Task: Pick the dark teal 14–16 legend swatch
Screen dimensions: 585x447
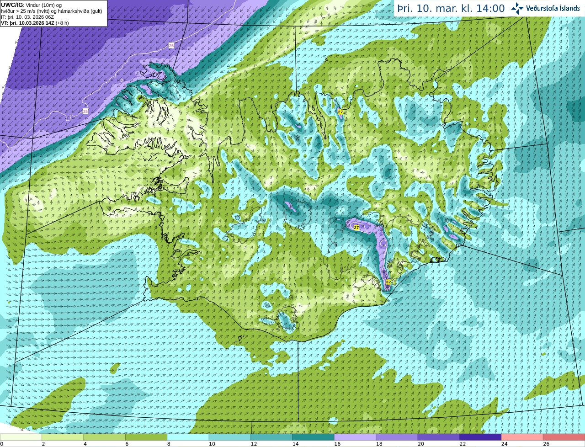Action: coord(314,437)
